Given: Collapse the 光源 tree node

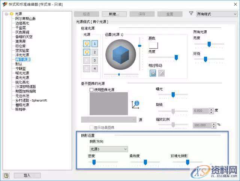Looking at the screenshot, I should (x=6, y=14).
